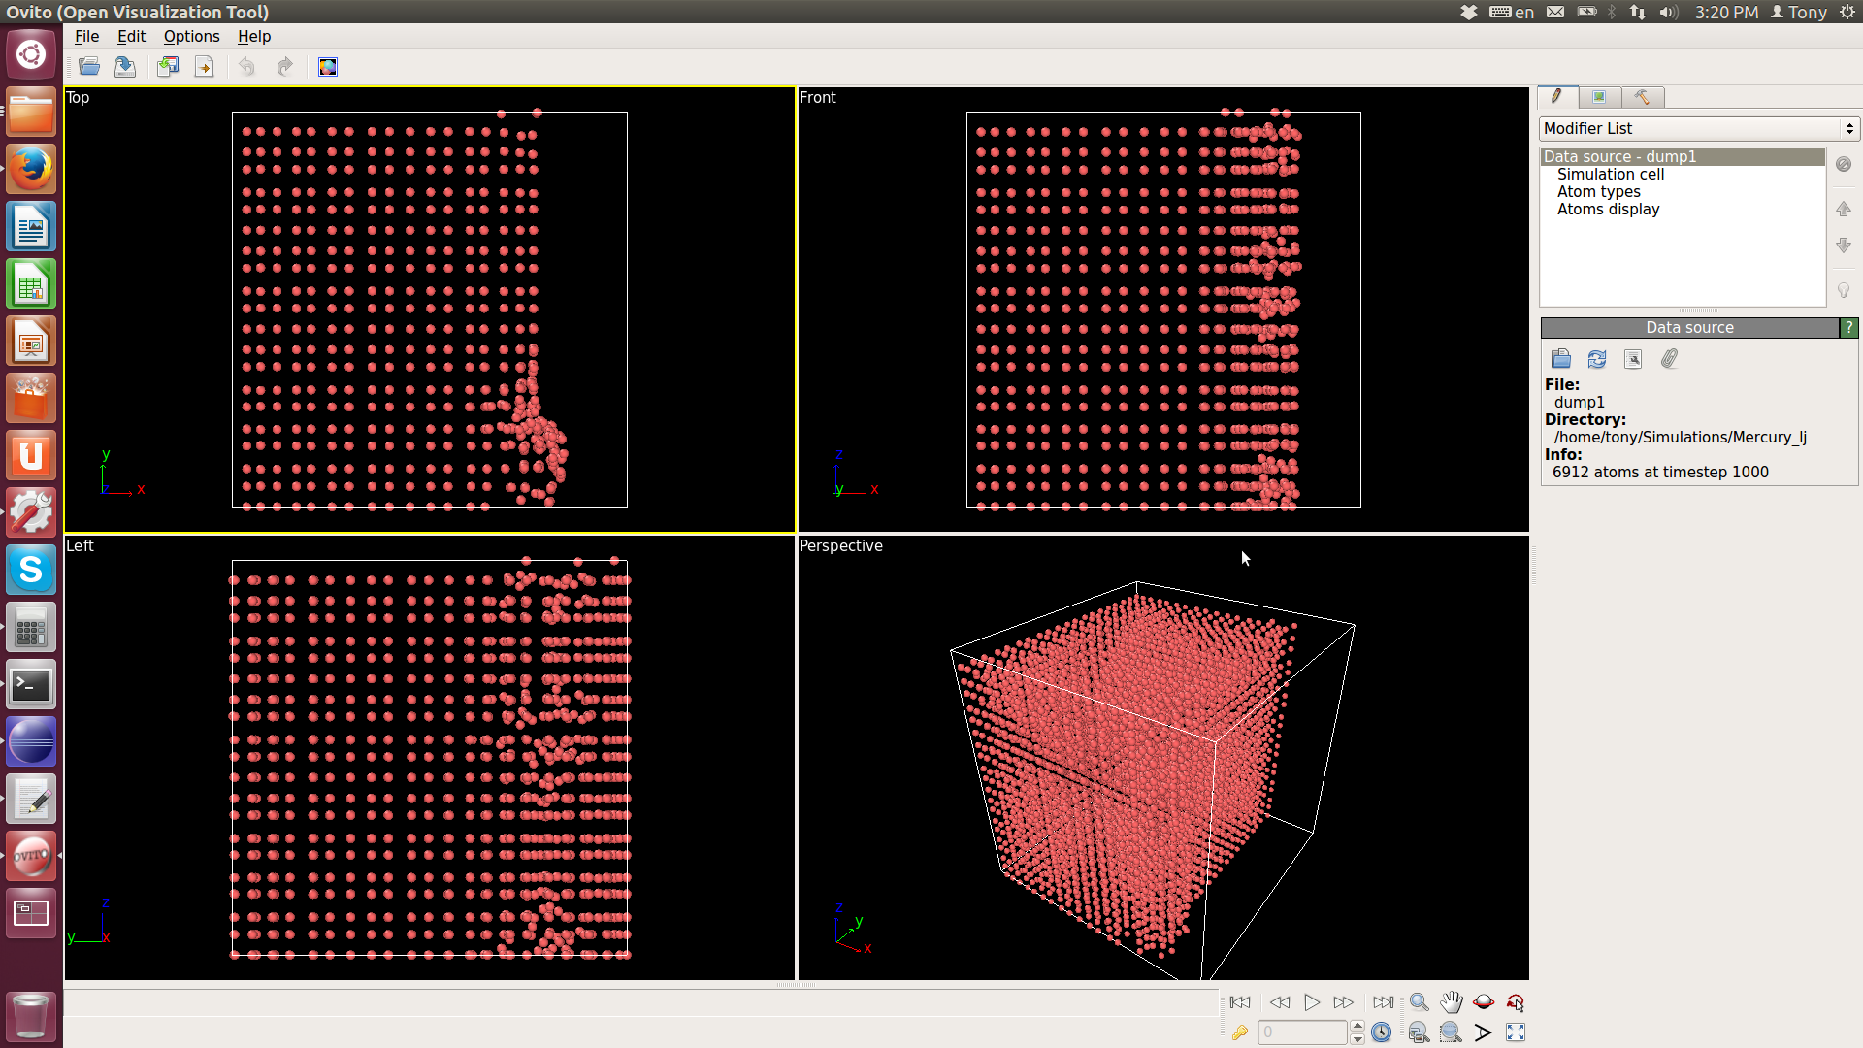Open Skype from the launcher
Screen dimensions: 1863x1048
[31, 571]
